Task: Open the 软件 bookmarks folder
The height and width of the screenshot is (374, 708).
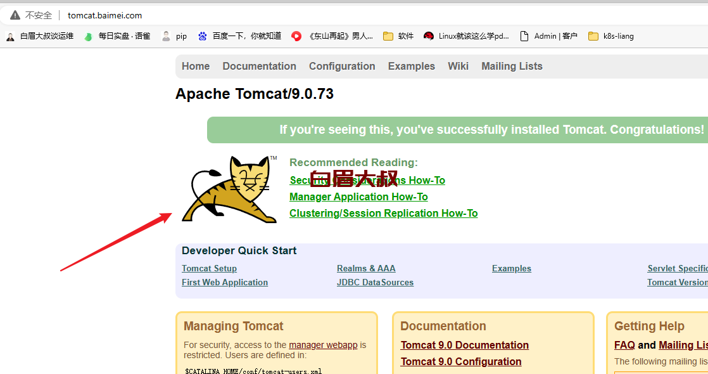Action: [x=398, y=36]
